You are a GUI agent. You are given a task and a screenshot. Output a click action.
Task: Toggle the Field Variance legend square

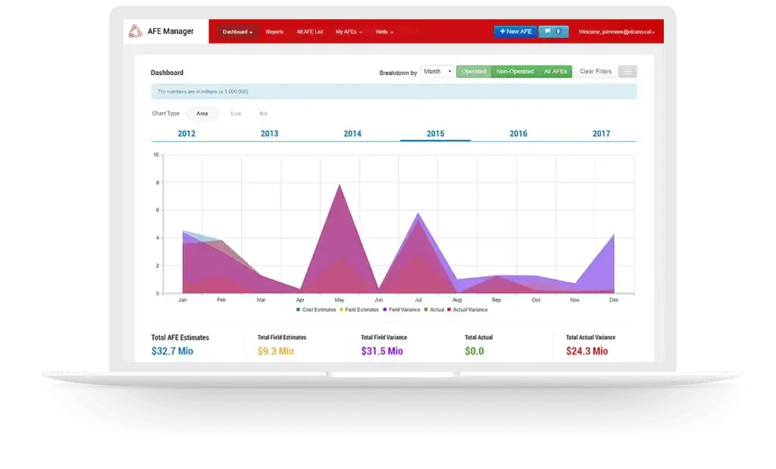384,310
